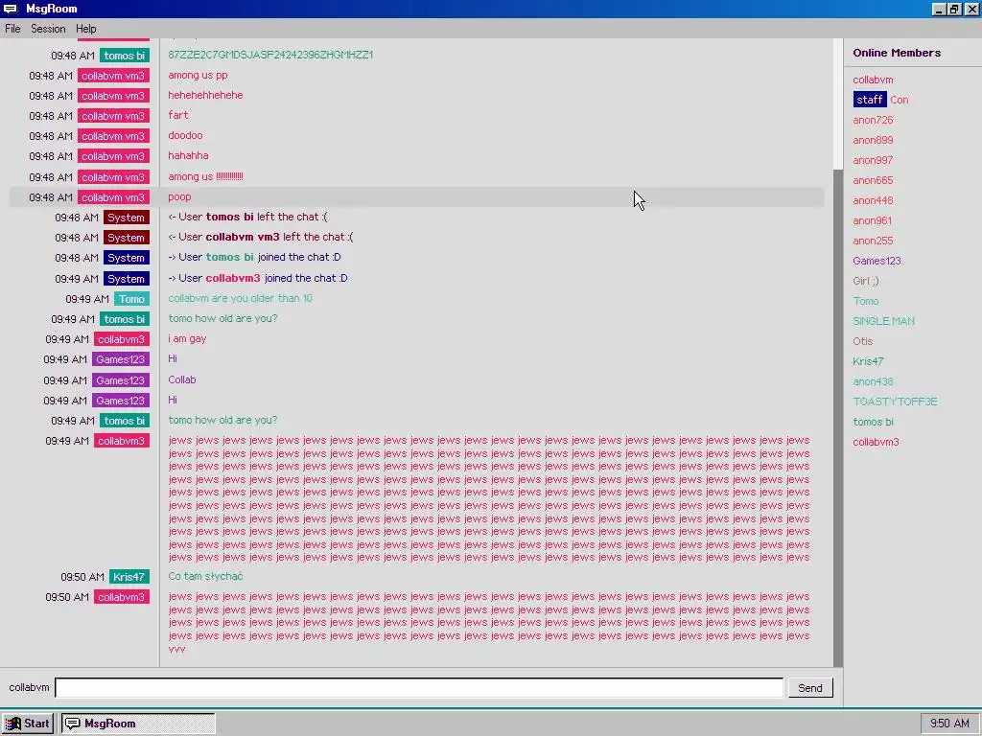Select anon961 in Online Members

[872, 220]
